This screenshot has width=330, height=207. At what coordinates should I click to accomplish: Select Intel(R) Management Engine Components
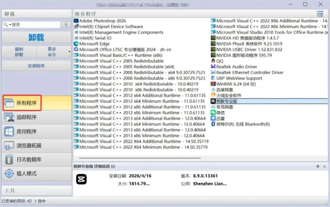pyautogui.click(x=119, y=32)
